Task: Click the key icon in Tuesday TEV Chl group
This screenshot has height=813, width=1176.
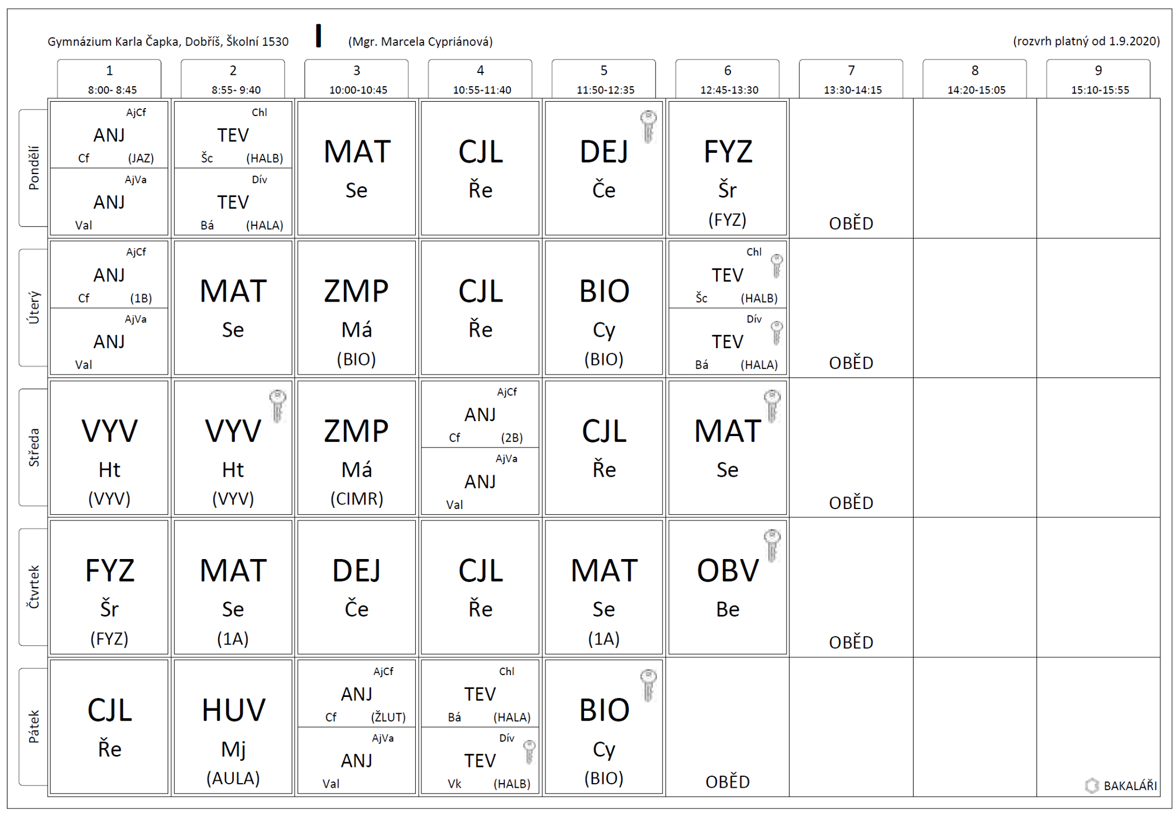Action: click(x=776, y=265)
